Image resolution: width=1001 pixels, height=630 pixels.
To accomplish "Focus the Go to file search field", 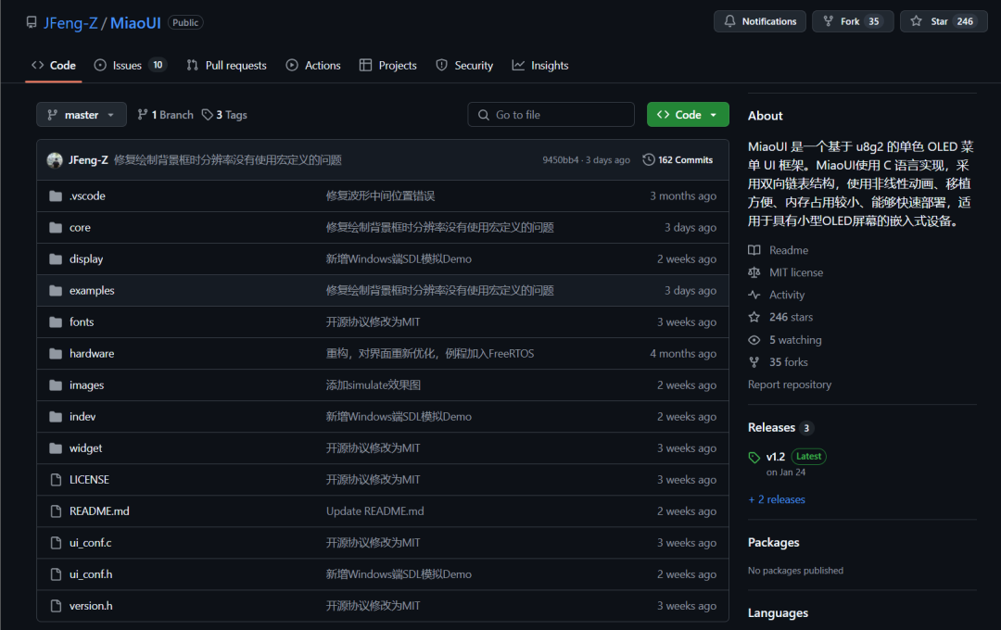I will (x=551, y=115).
